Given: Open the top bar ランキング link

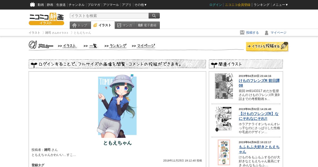Looking at the screenshot, I should point(262,5).
